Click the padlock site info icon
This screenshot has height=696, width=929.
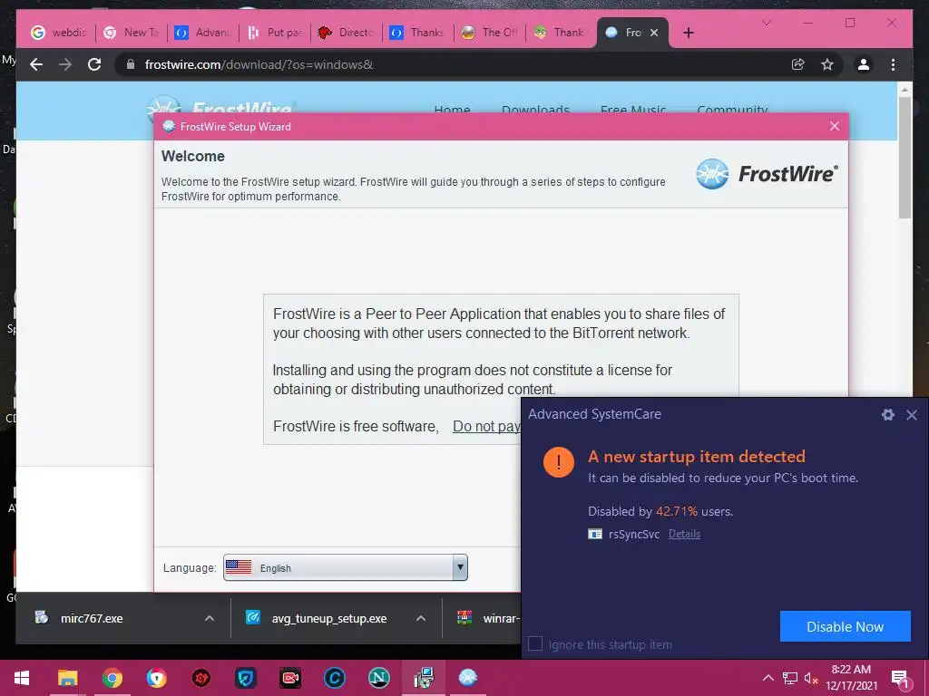point(131,64)
